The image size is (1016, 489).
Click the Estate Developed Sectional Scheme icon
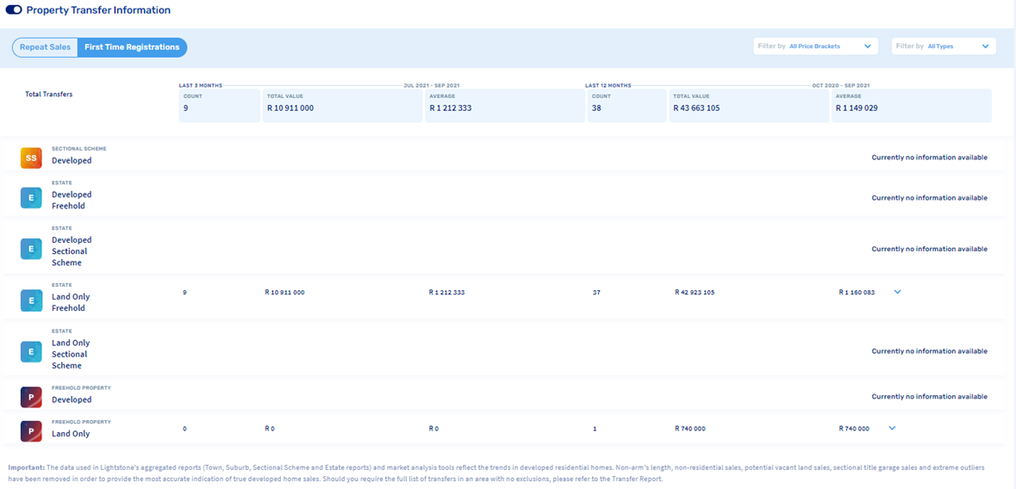[x=31, y=249]
